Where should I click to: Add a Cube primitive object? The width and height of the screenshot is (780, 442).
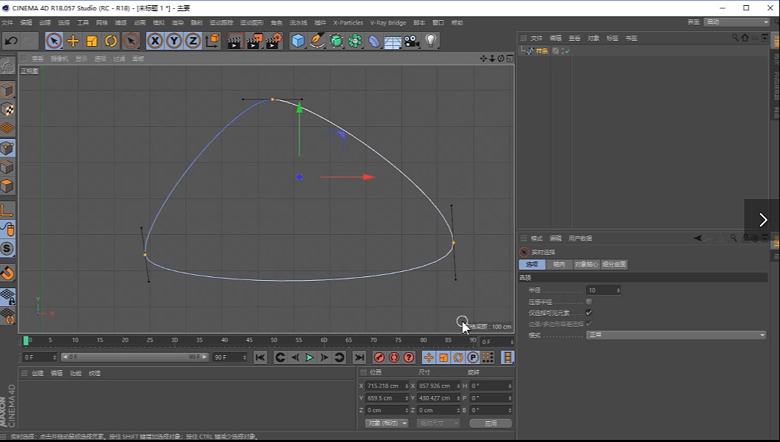tap(298, 41)
